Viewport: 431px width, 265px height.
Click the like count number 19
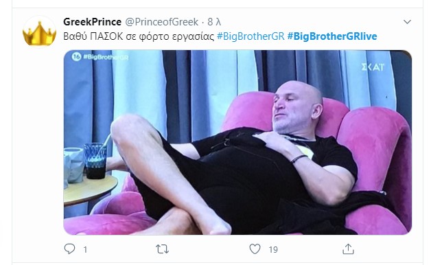pyautogui.click(x=273, y=250)
